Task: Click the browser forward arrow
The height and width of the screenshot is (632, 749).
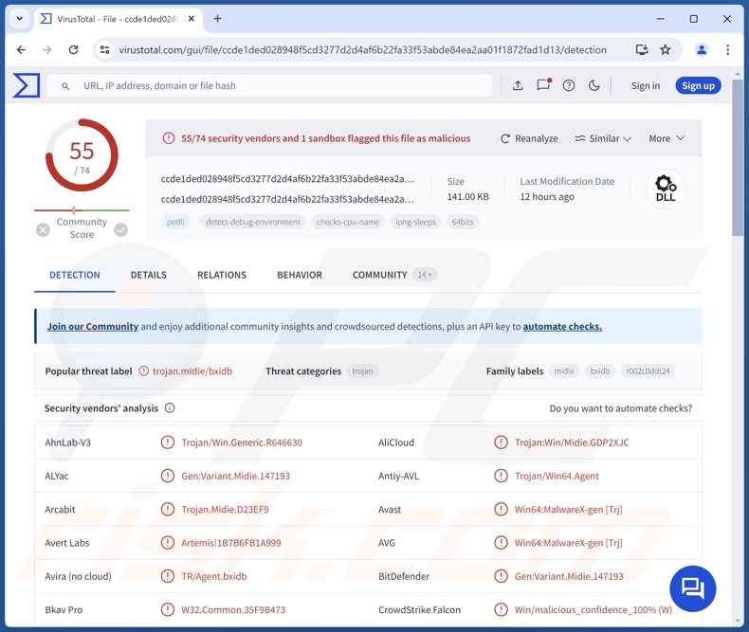Action: pos(46,49)
